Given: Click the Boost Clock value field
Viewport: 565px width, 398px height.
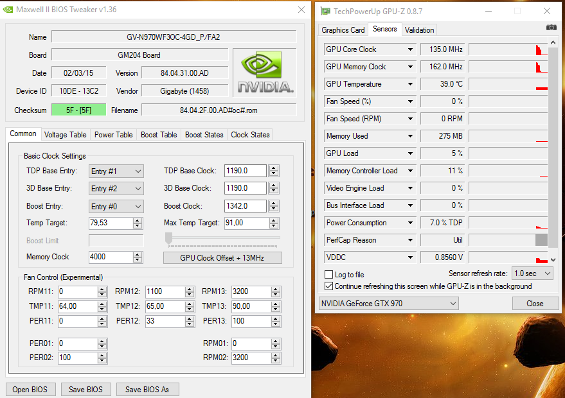Looking at the screenshot, I should 246,206.
